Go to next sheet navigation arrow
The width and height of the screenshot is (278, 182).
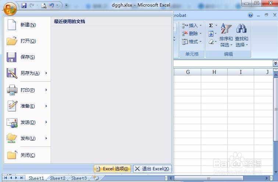tap(16, 178)
